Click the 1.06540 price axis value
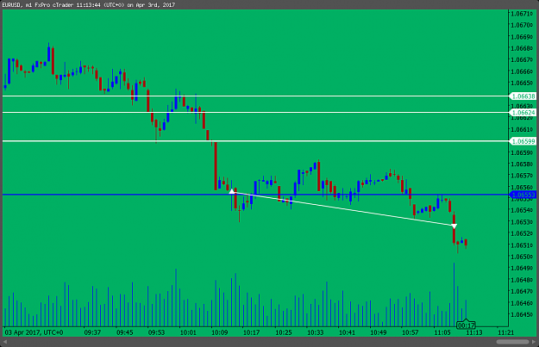This screenshot has height=347, width=539. click(x=522, y=210)
